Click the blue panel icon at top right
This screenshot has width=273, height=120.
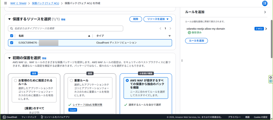[x=265, y=3]
